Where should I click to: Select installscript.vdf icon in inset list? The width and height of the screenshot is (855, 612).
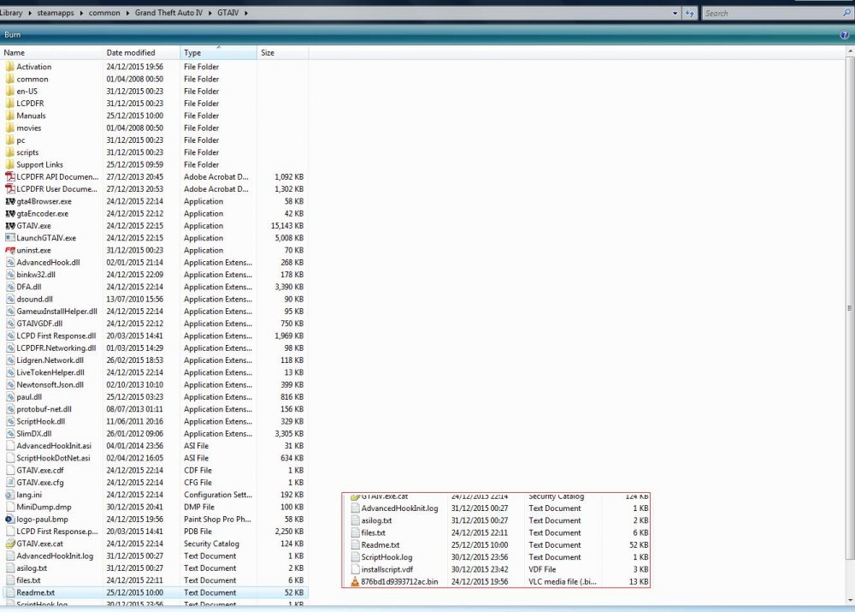click(x=355, y=569)
